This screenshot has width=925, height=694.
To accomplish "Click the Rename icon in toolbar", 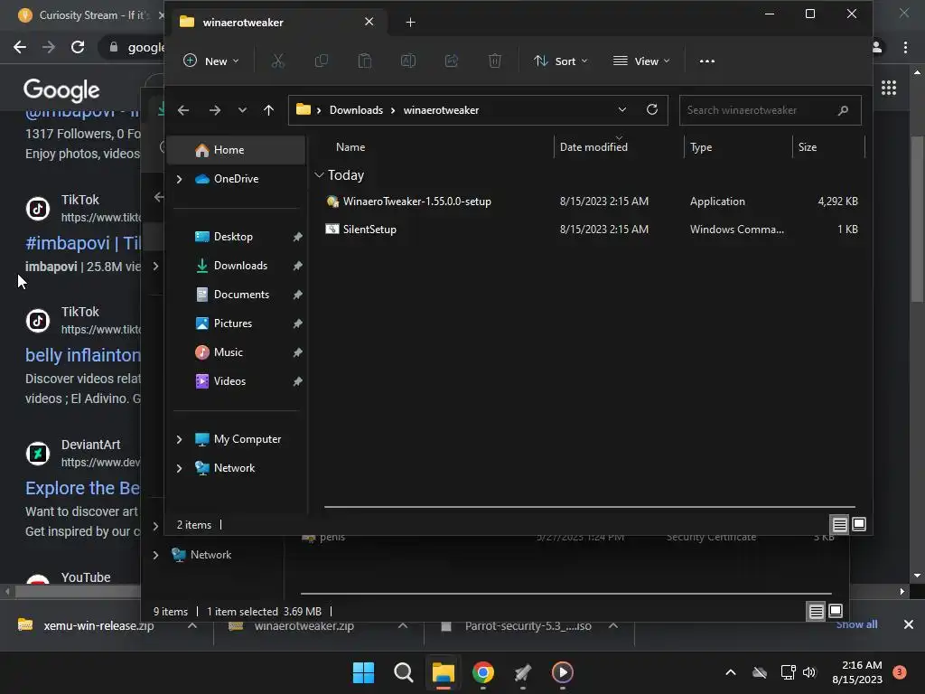I will pos(408,61).
